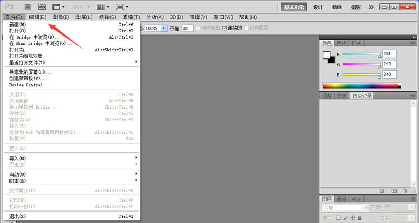
Task: Choose 打开为... menu entry
Action: click(x=71, y=50)
